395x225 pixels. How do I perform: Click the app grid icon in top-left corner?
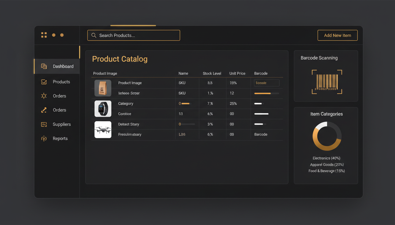44,35
